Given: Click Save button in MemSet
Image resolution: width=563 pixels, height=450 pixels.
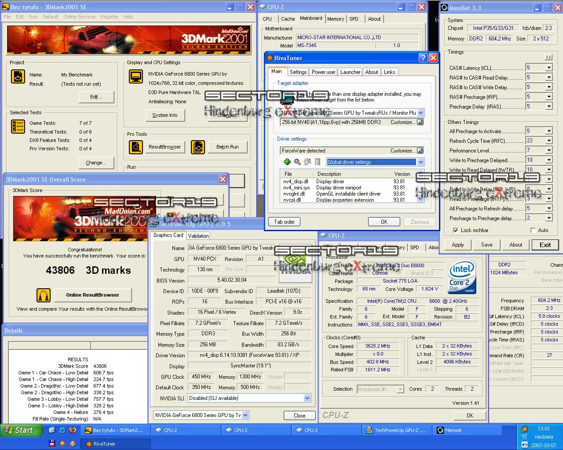Looking at the screenshot, I should pos(487,245).
